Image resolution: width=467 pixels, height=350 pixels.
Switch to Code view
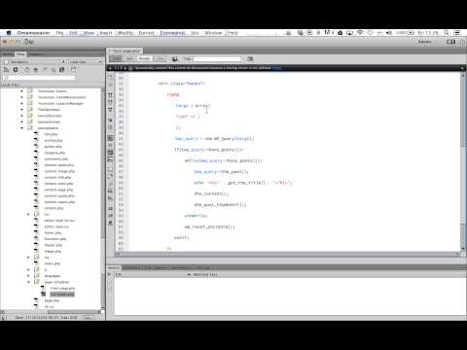[x=116, y=58]
